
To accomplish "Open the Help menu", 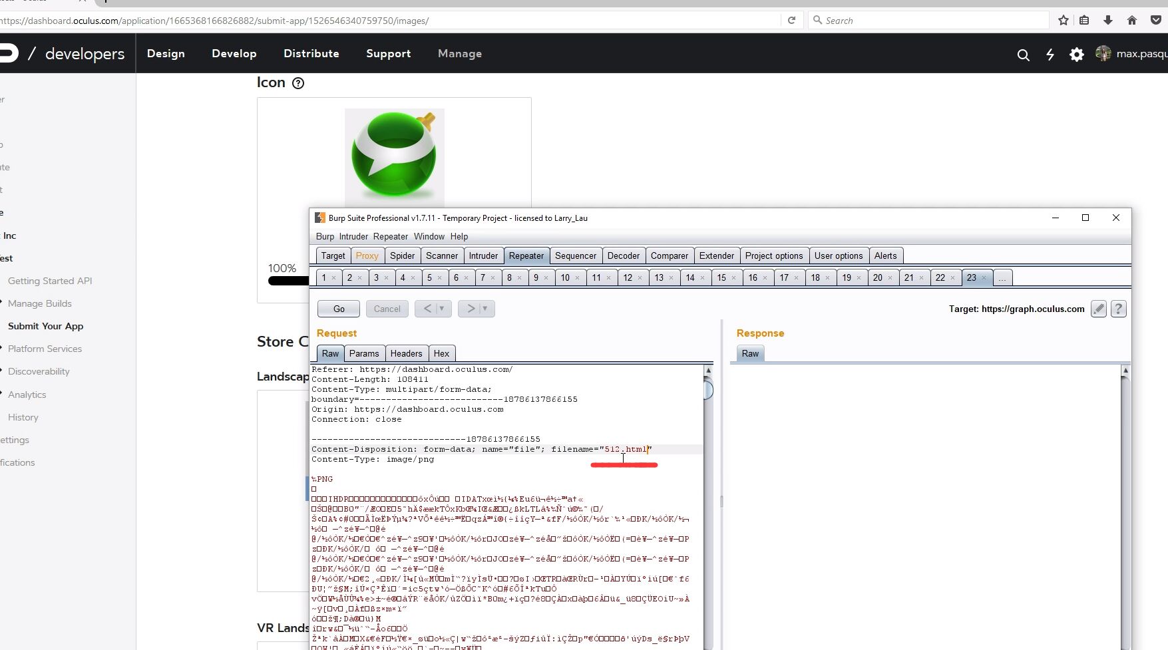I will pos(459,236).
